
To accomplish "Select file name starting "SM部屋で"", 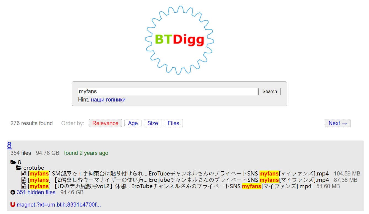I will [x=178, y=174].
